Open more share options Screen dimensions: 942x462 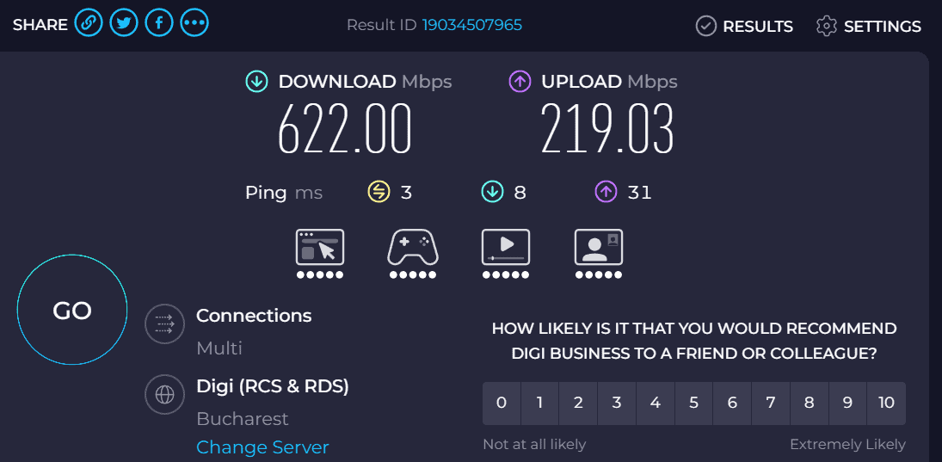coord(195,23)
